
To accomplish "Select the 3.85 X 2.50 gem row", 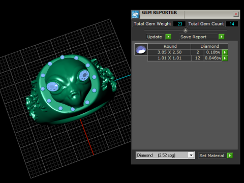I will (x=185, y=52).
